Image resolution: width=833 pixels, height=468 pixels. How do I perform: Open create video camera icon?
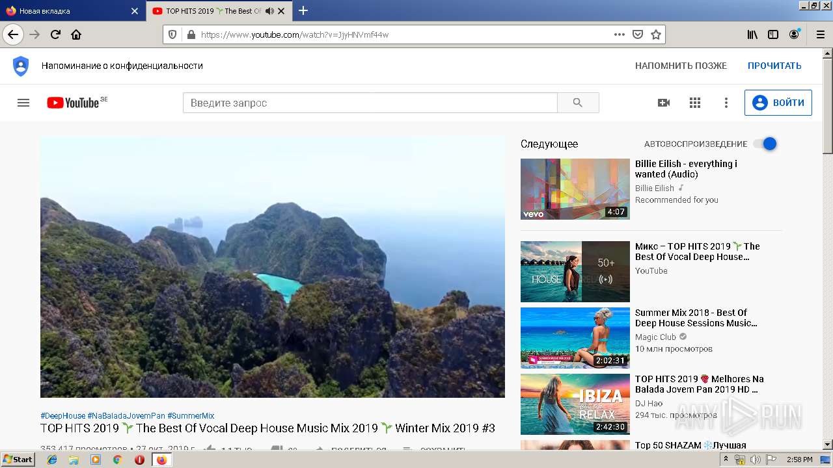[664, 103]
